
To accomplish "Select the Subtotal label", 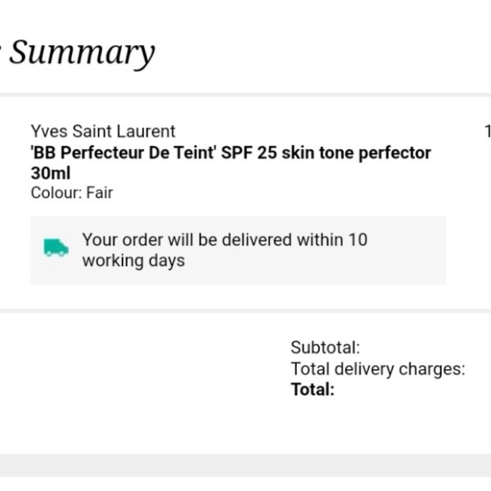I will point(326,348).
